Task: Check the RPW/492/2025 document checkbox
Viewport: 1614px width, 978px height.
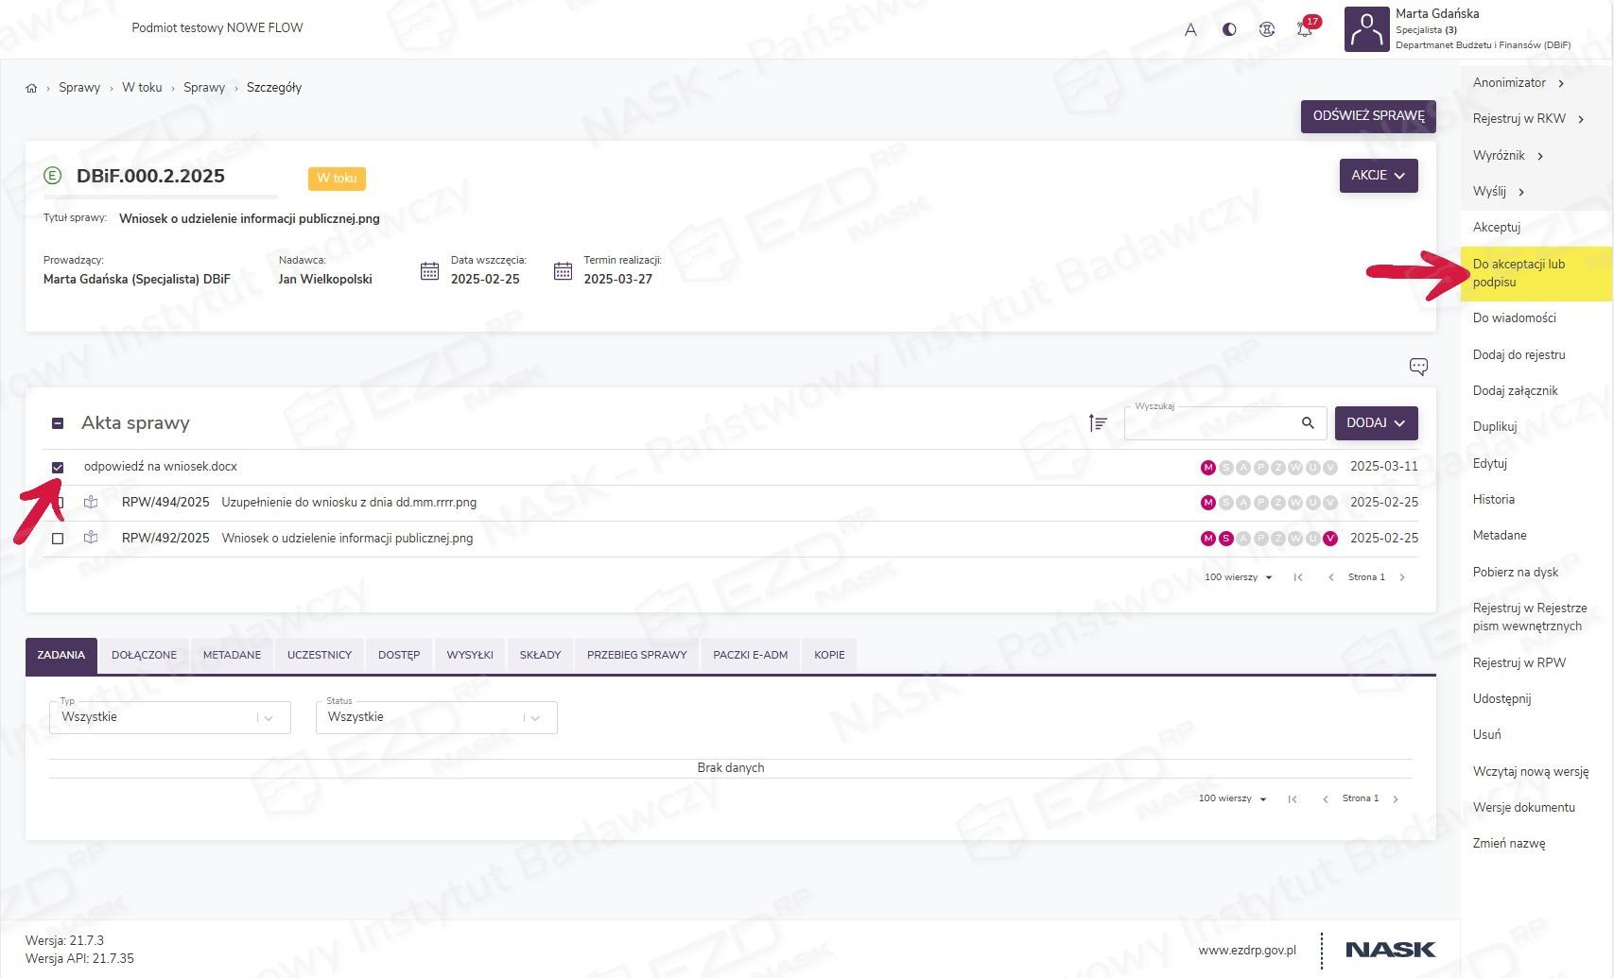Action: (x=58, y=539)
